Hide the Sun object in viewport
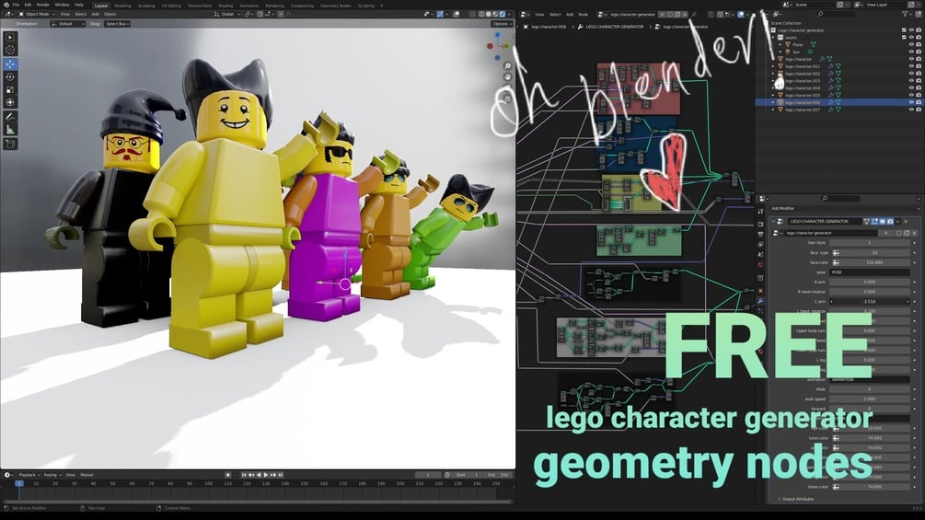The image size is (925, 520). [911, 52]
